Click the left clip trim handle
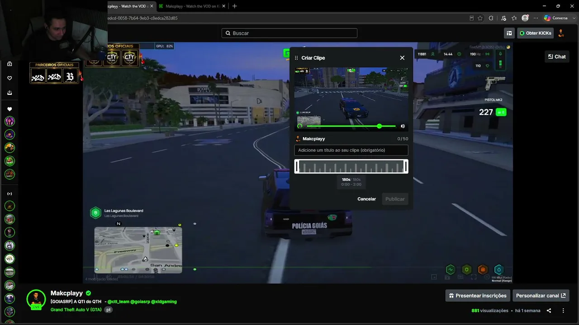The height and width of the screenshot is (325, 579). [x=297, y=167]
